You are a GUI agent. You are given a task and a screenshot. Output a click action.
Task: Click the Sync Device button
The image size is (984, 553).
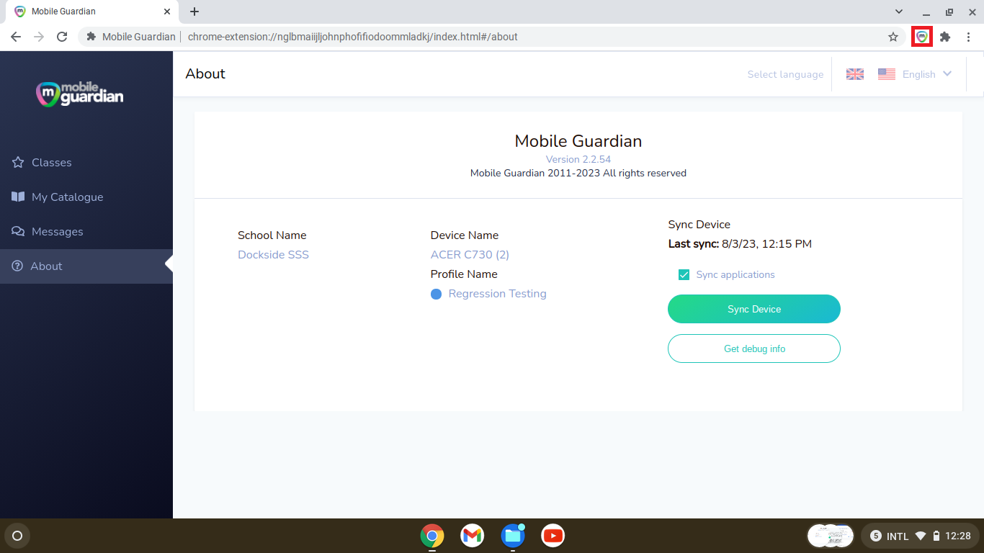pyautogui.click(x=754, y=309)
